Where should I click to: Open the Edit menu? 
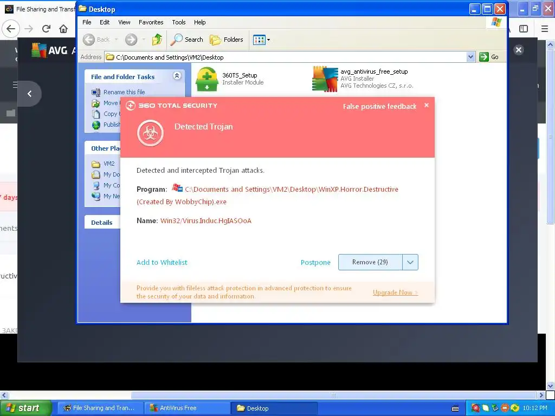[105, 22]
